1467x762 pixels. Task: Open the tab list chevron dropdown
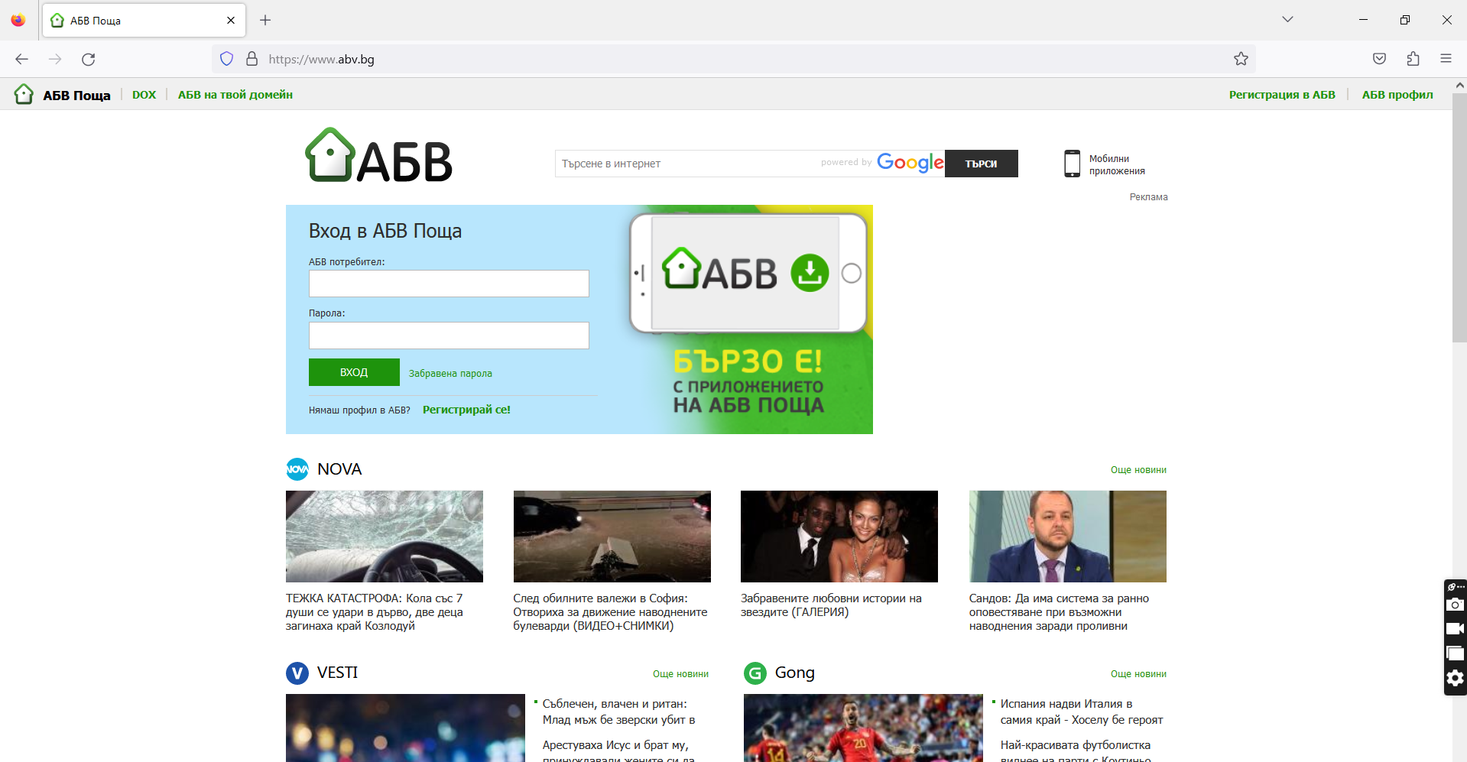pyautogui.click(x=1288, y=20)
